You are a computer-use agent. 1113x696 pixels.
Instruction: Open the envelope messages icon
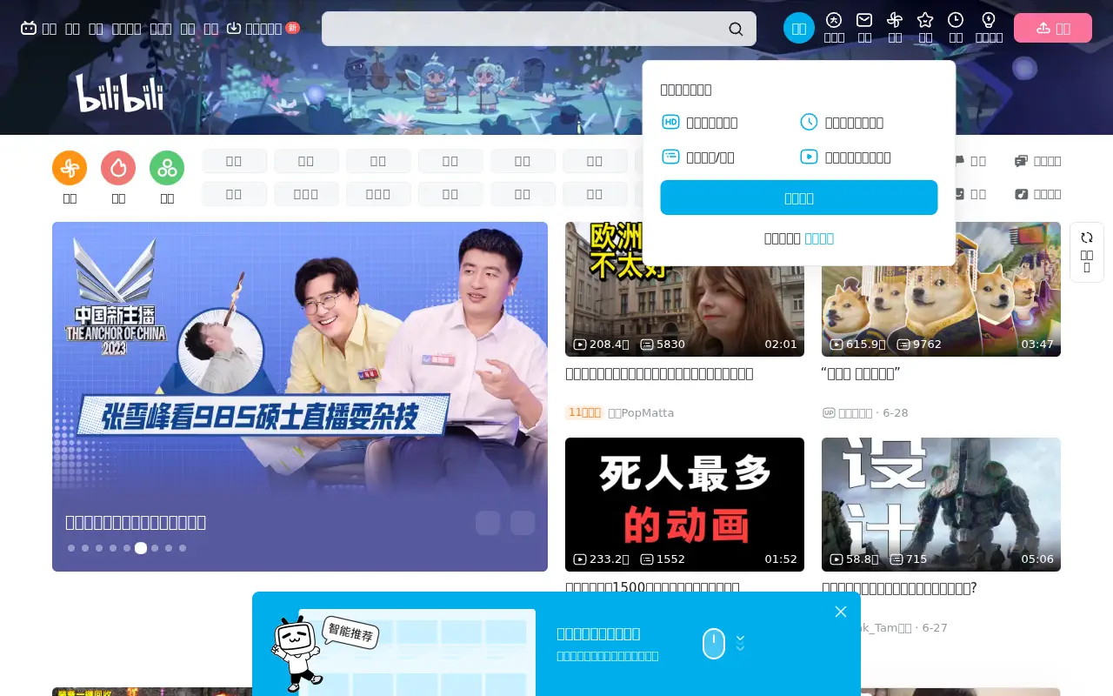pos(864,20)
